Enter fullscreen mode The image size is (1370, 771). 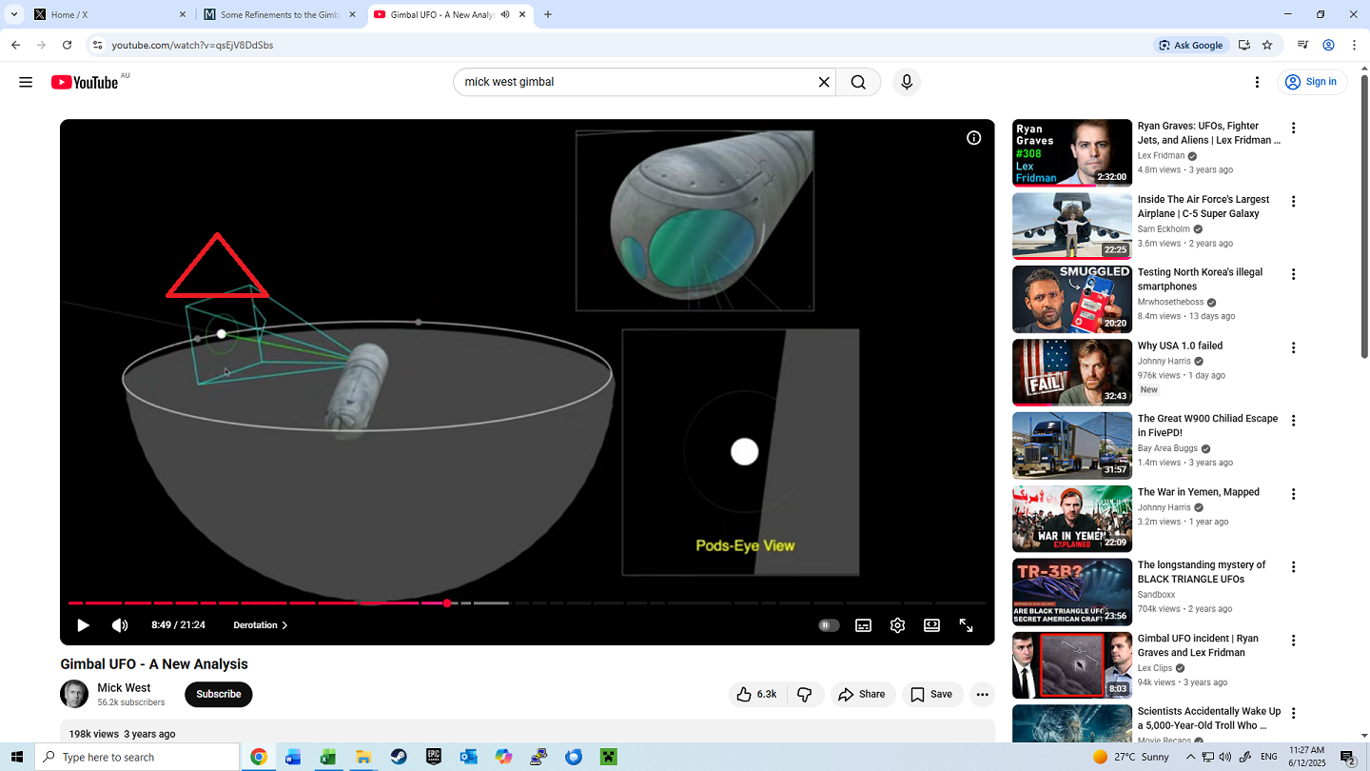pyautogui.click(x=966, y=625)
